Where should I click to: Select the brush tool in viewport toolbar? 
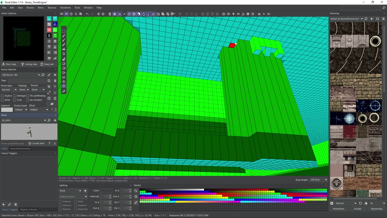point(63,36)
